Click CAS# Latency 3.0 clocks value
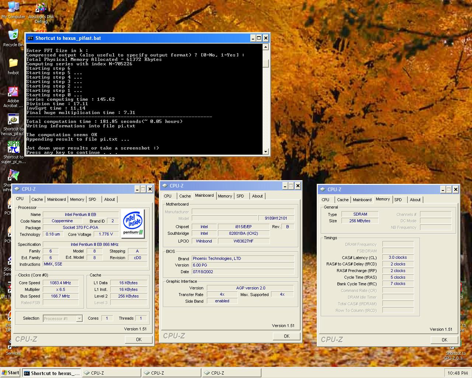This screenshot has width=472, height=378. 398,257
